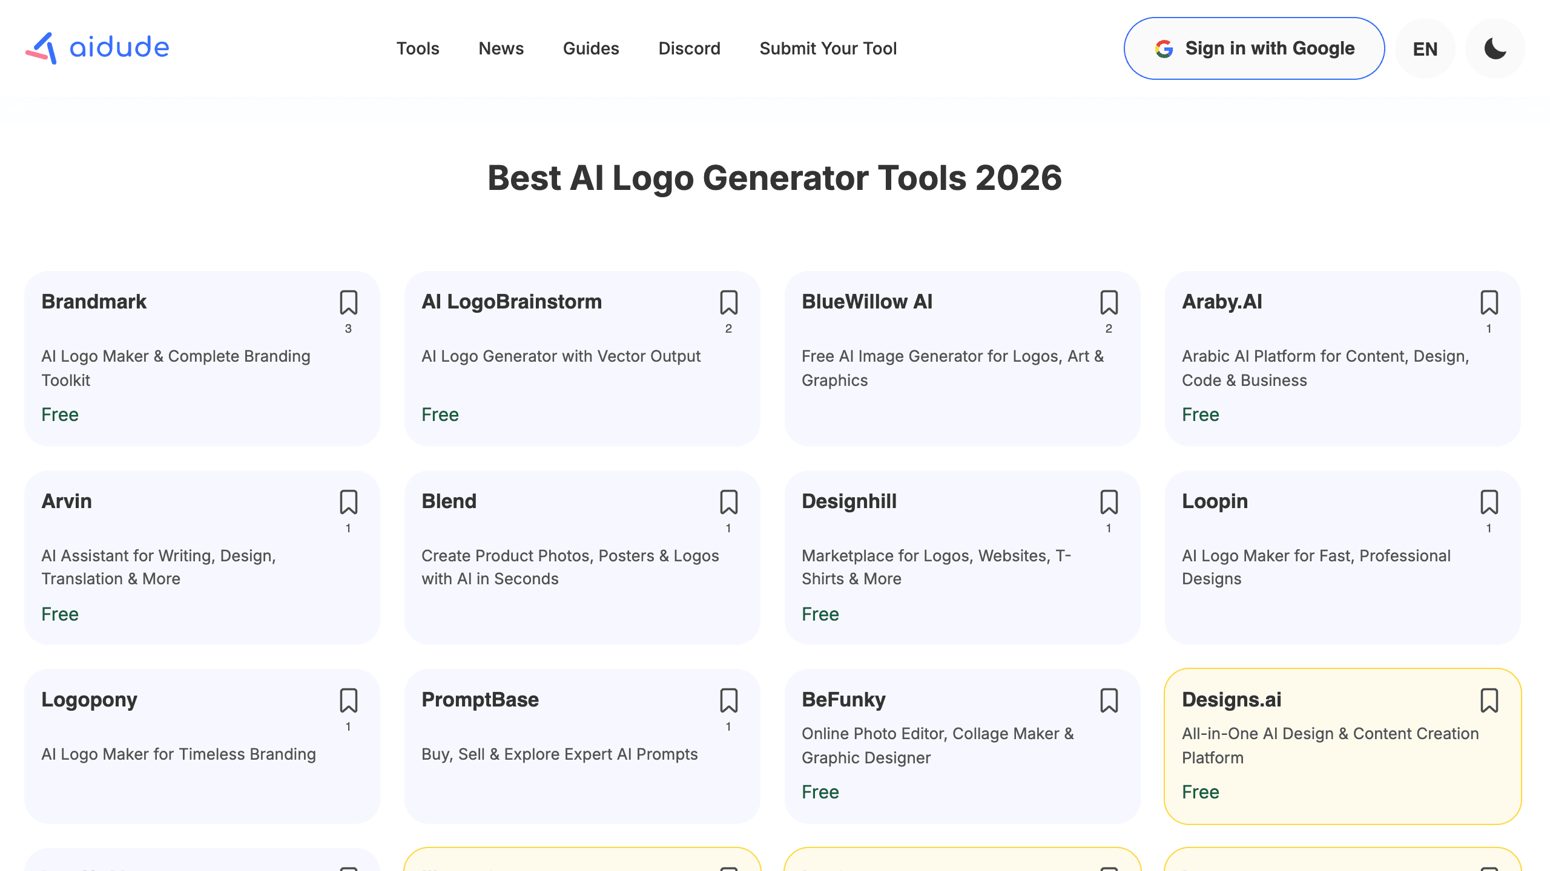Viewport: 1550px width, 871px height.
Task: Go to the News page
Action: [501, 48]
